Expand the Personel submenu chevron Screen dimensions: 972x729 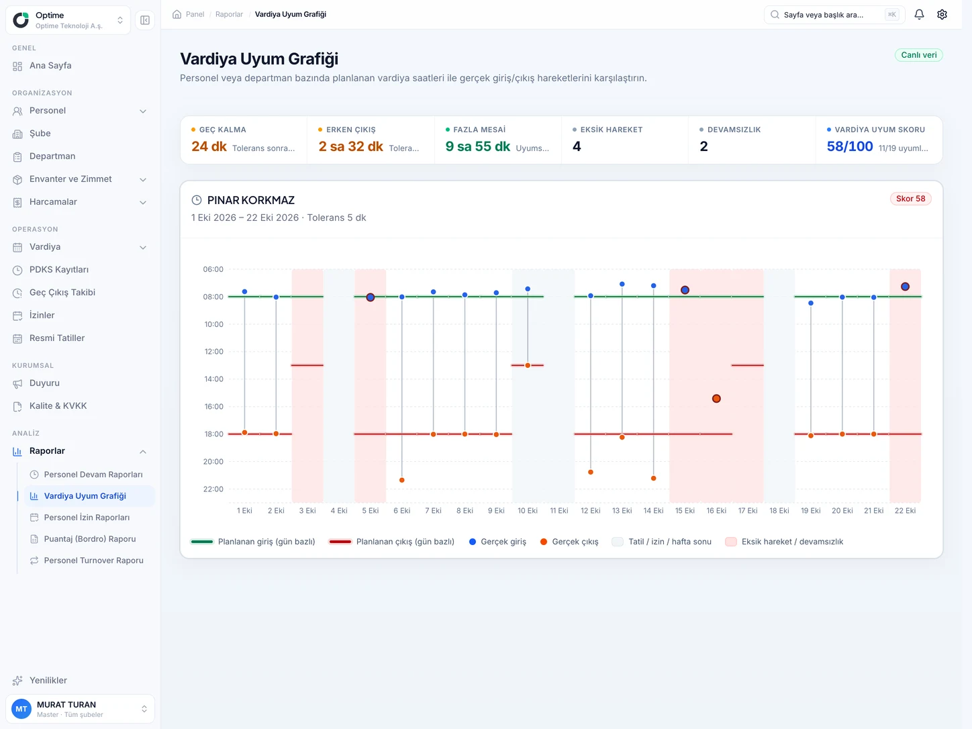pos(143,111)
